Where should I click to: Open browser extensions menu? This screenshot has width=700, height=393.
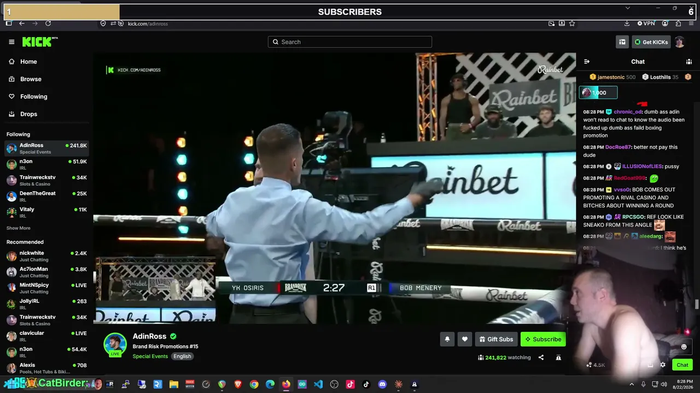[678, 23]
